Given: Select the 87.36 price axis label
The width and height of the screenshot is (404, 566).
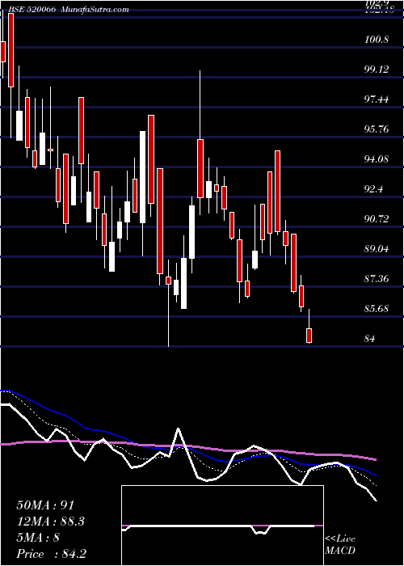Looking at the screenshot, I should pyautogui.click(x=377, y=279).
